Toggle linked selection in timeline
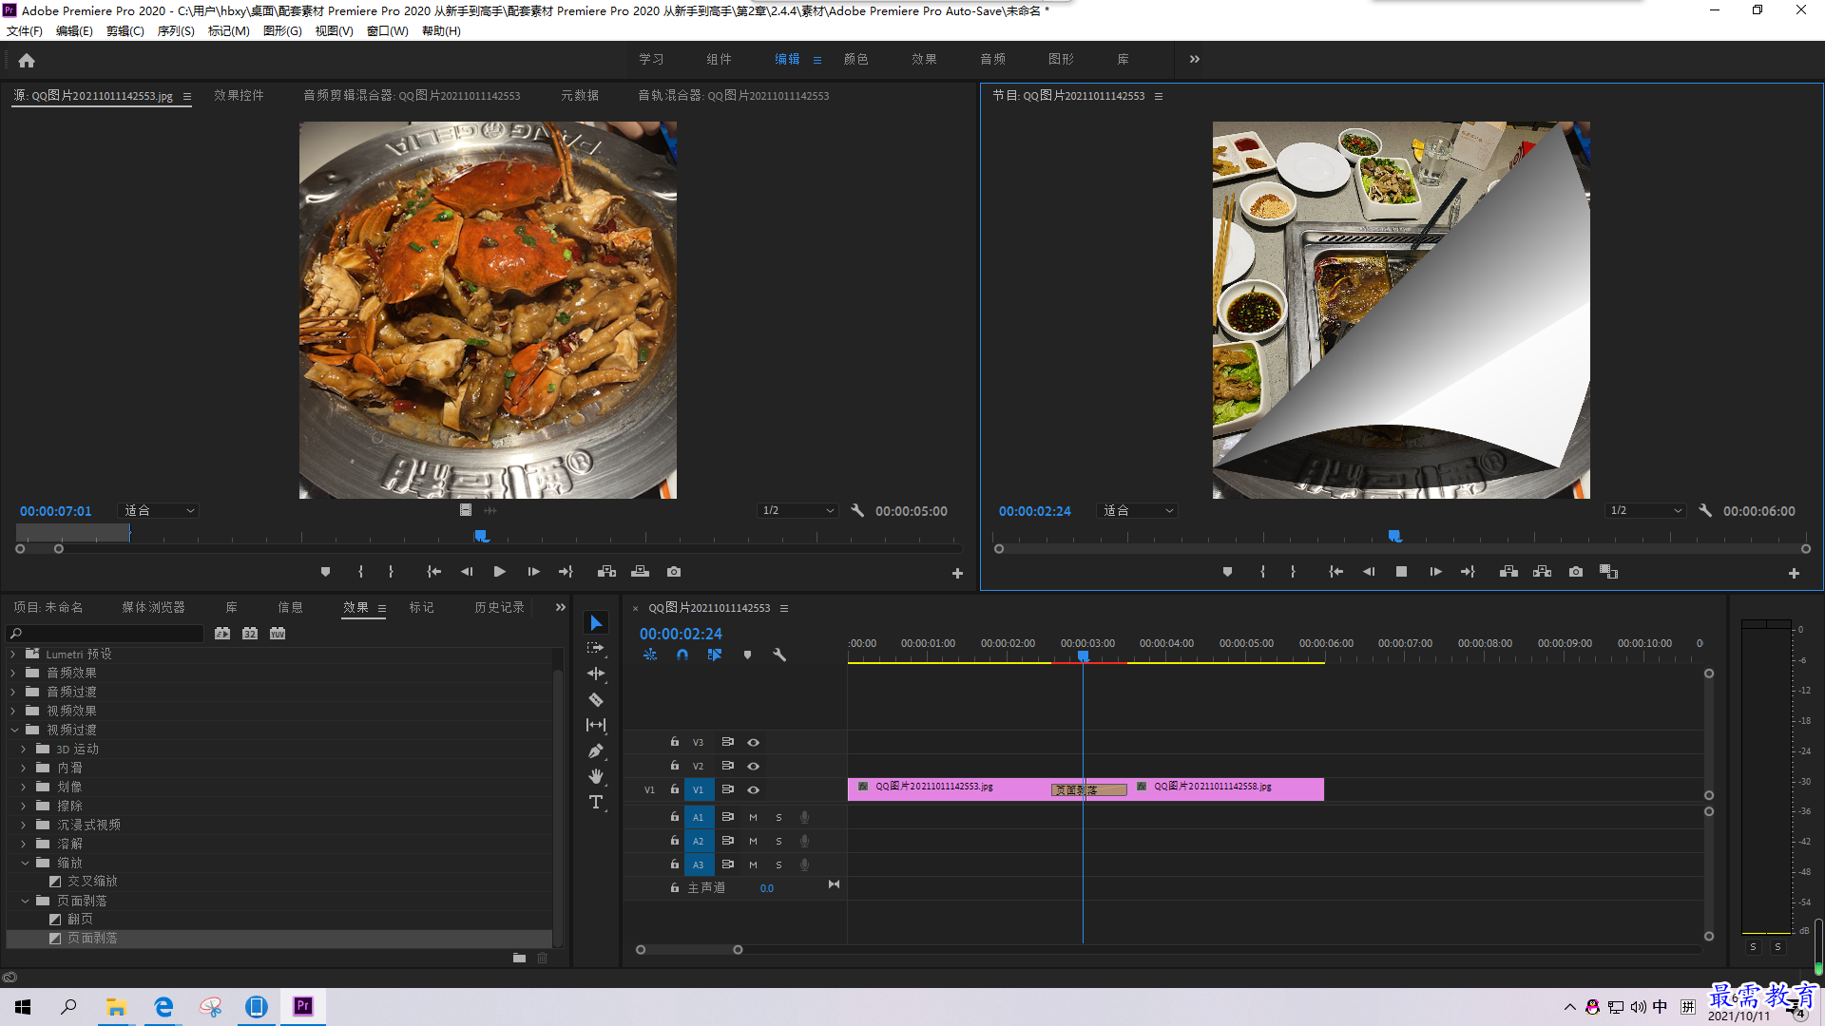Screen dimensions: 1825x1026 pyautogui.click(x=715, y=655)
